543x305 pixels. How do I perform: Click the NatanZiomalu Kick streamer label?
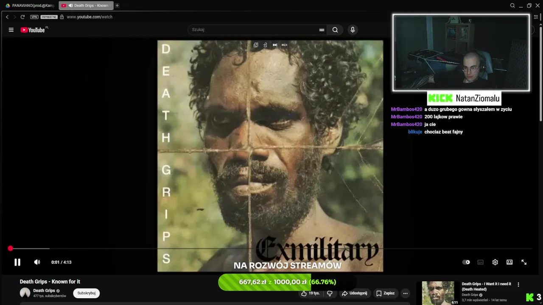point(464,98)
